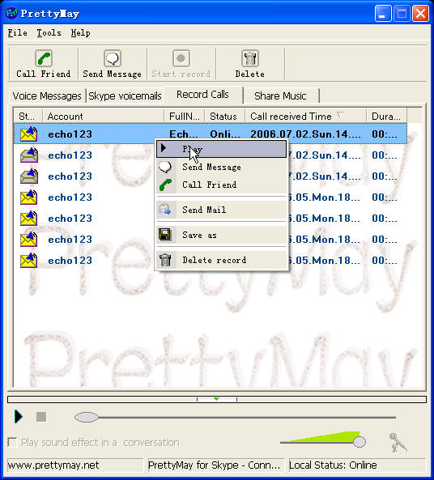Click the gray envelope icon in third row

point(29,176)
